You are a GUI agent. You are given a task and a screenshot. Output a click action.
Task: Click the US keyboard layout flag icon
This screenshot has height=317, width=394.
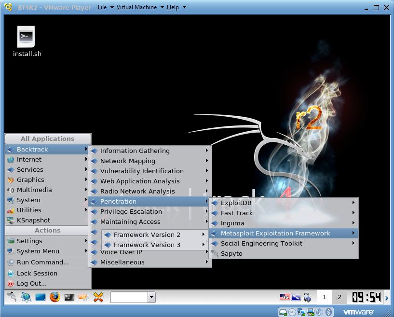[285, 297]
